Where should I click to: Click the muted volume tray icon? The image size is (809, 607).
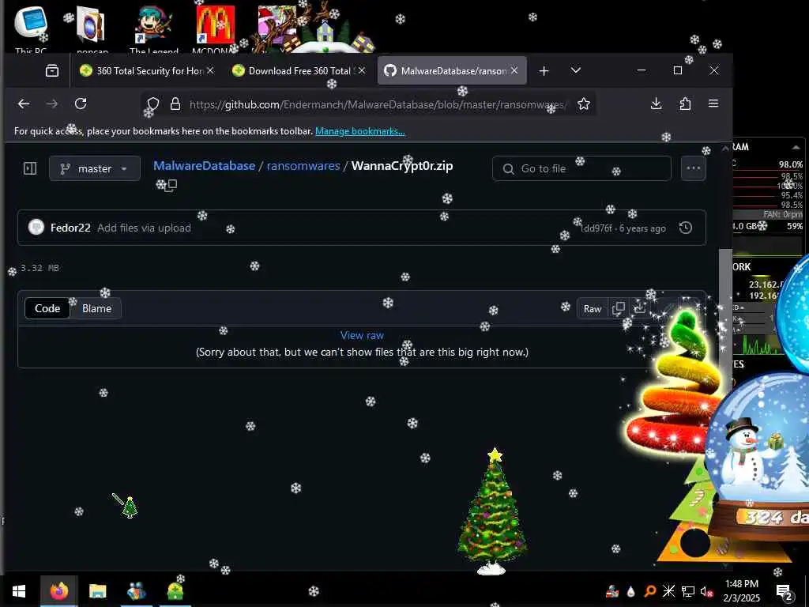pos(706,591)
